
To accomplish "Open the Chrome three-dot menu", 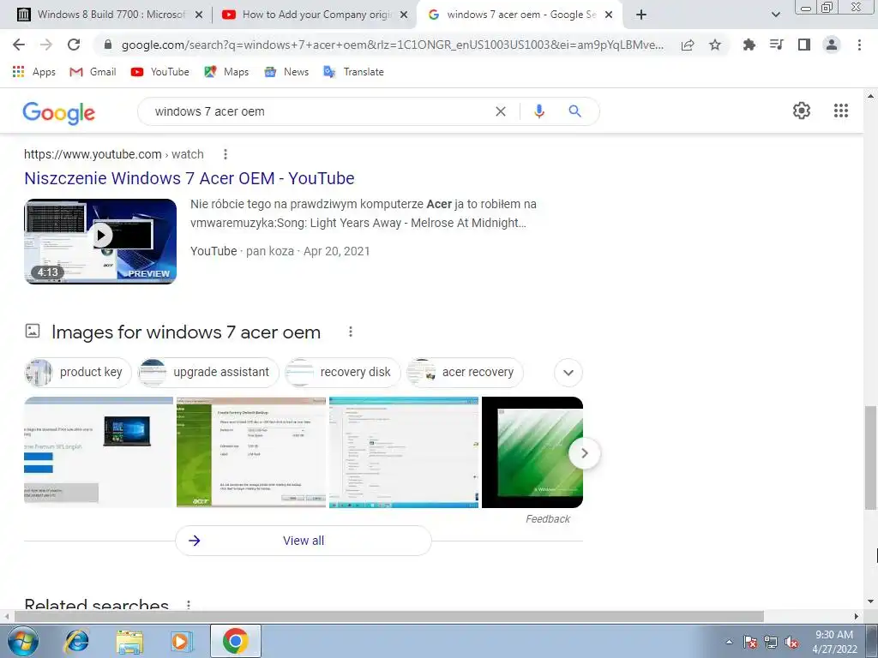I will (x=859, y=45).
